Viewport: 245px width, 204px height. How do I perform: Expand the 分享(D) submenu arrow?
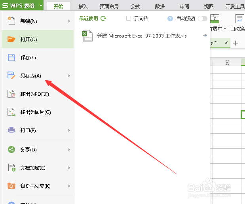pos(69,149)
